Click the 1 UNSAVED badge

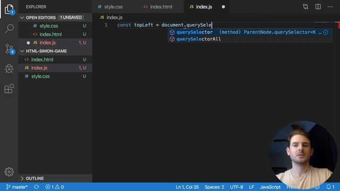[x=71, y=18]
